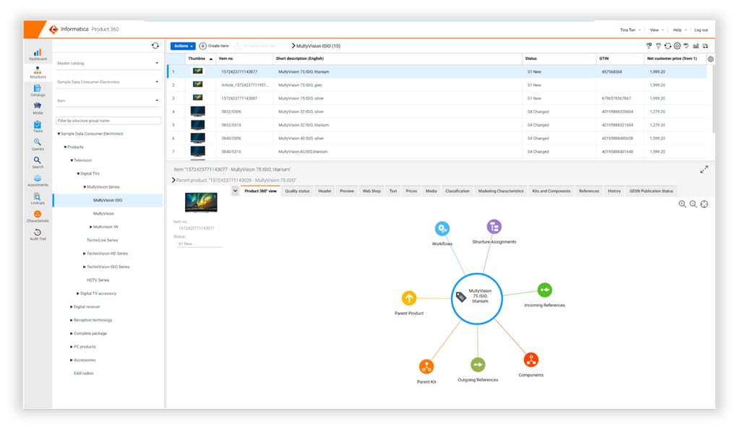Screen dimensions: 740x432
Task: Collapse the Digital TVs tree node
Action: pos(78,173)
